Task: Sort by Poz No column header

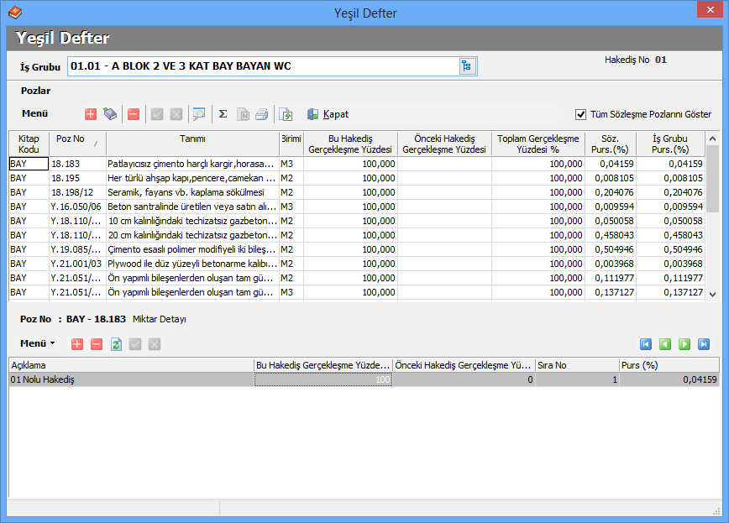Action: point(76,144)
